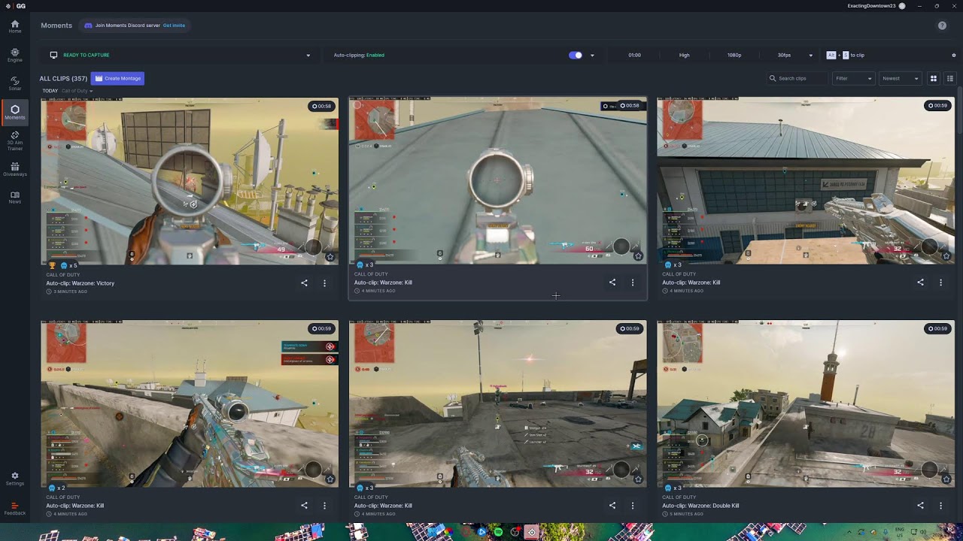This screenshot has height=541, width=963.
Task: Open the 3D Aim Trainer section
Action: coord(15,141)
